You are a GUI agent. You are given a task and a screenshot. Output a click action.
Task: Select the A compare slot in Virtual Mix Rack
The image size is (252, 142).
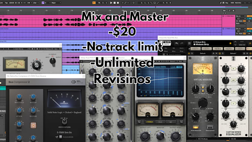(250, 43)
